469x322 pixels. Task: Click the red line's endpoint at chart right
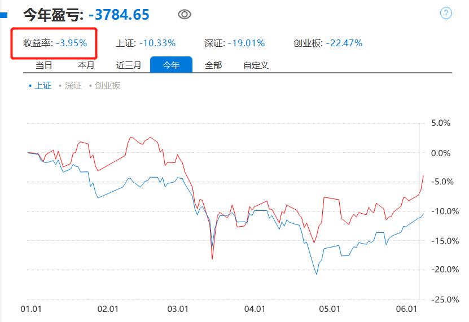[423, 176]
